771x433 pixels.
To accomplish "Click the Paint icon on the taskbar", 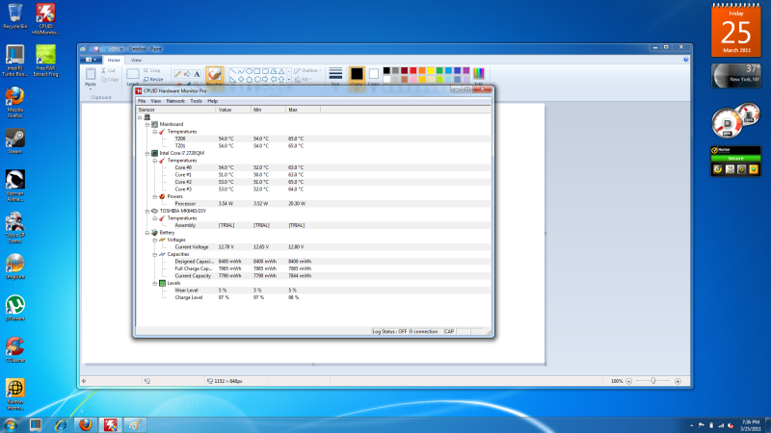I will coord(135,424).
